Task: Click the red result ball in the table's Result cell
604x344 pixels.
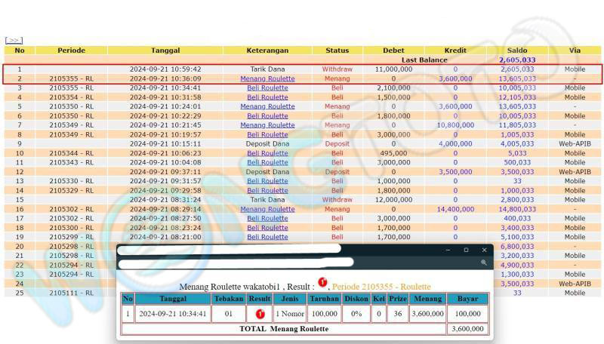Action: pos(258,314)
